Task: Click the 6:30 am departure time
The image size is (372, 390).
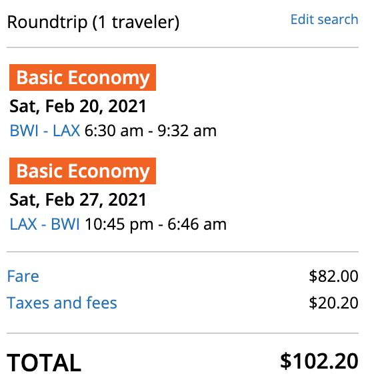Action: 114,130
